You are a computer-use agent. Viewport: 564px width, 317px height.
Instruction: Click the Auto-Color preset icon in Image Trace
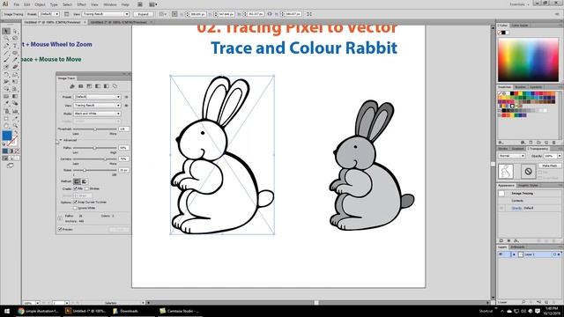coord(72,86)
